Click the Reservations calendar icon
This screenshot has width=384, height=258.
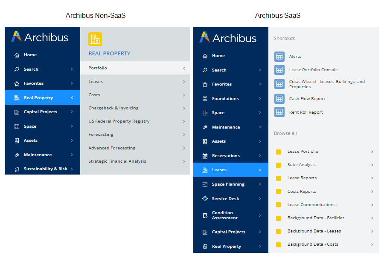[x=205, y=156]
